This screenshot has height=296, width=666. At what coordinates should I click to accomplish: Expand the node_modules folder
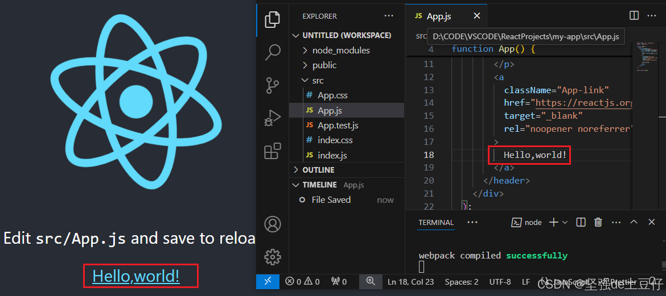tap(347, 51)
